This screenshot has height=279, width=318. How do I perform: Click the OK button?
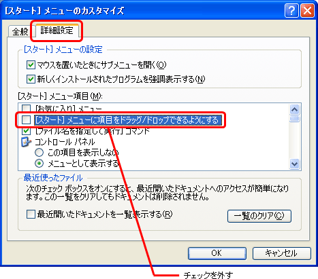pos(217,253)
